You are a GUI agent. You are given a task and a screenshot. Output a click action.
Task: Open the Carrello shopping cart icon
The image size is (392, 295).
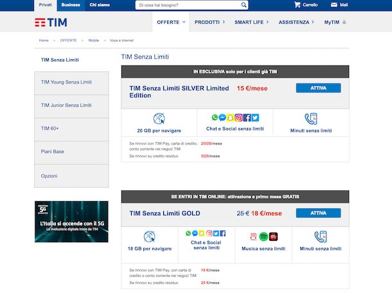point(298,5)
